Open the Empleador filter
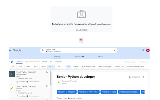The width and height of the screenshot is (160, 100). (58, 62)
